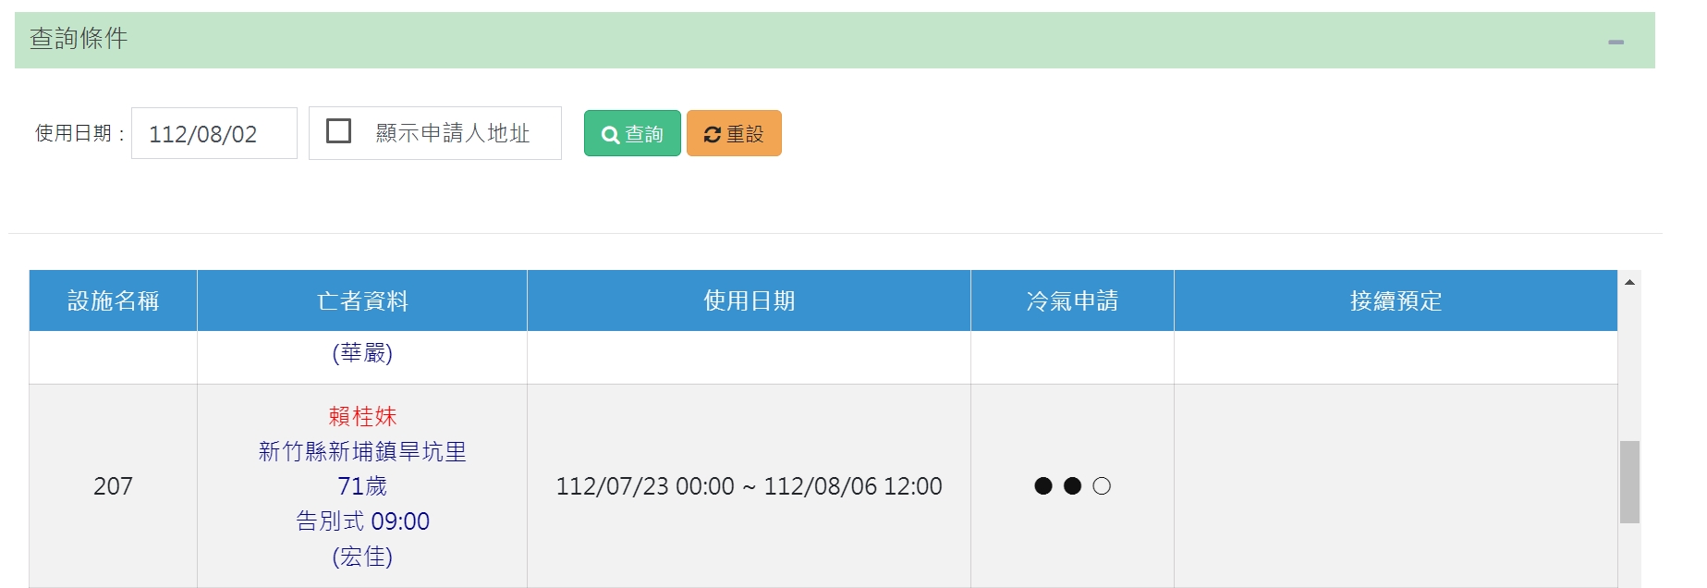Click the scrollbar up arrow of the table
Image resolution: width=1707 pixels, height=588 pixels.
1629,282
